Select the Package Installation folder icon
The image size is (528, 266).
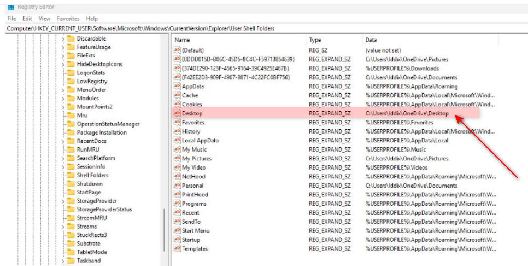(x=71, y=132)
